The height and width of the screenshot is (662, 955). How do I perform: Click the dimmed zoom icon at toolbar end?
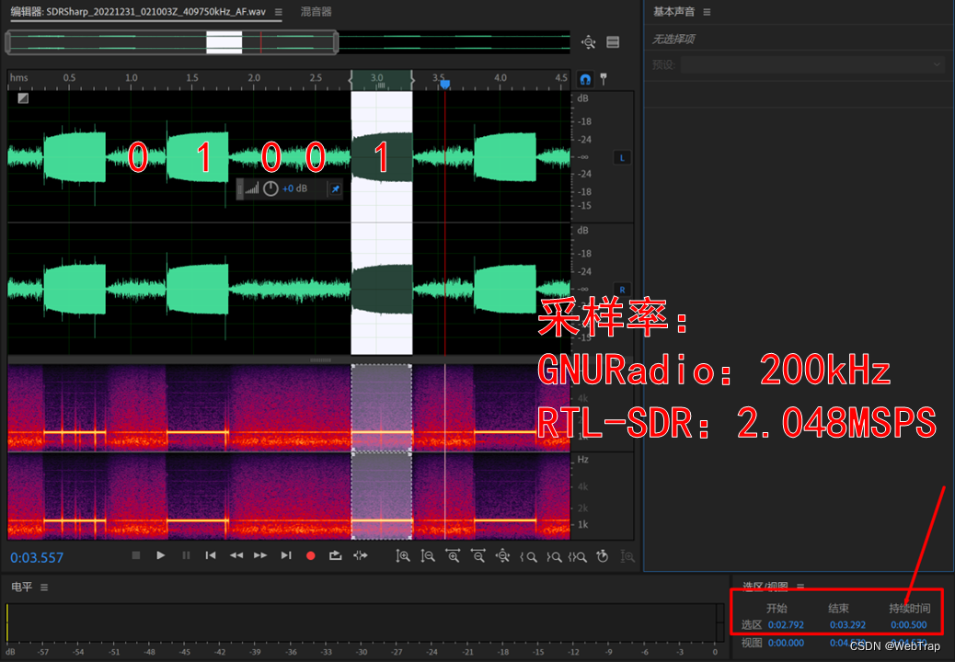coord(627,555)
